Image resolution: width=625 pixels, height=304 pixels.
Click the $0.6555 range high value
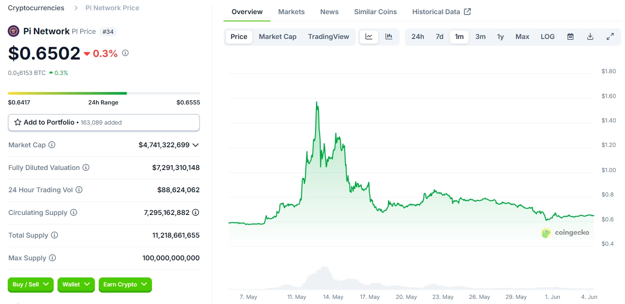188,102
